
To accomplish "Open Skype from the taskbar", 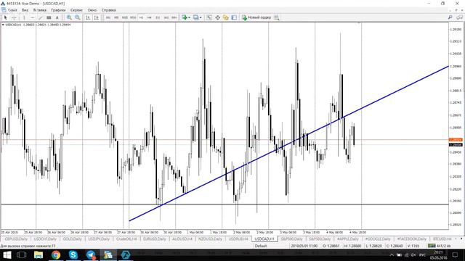I will click(73, 254).
